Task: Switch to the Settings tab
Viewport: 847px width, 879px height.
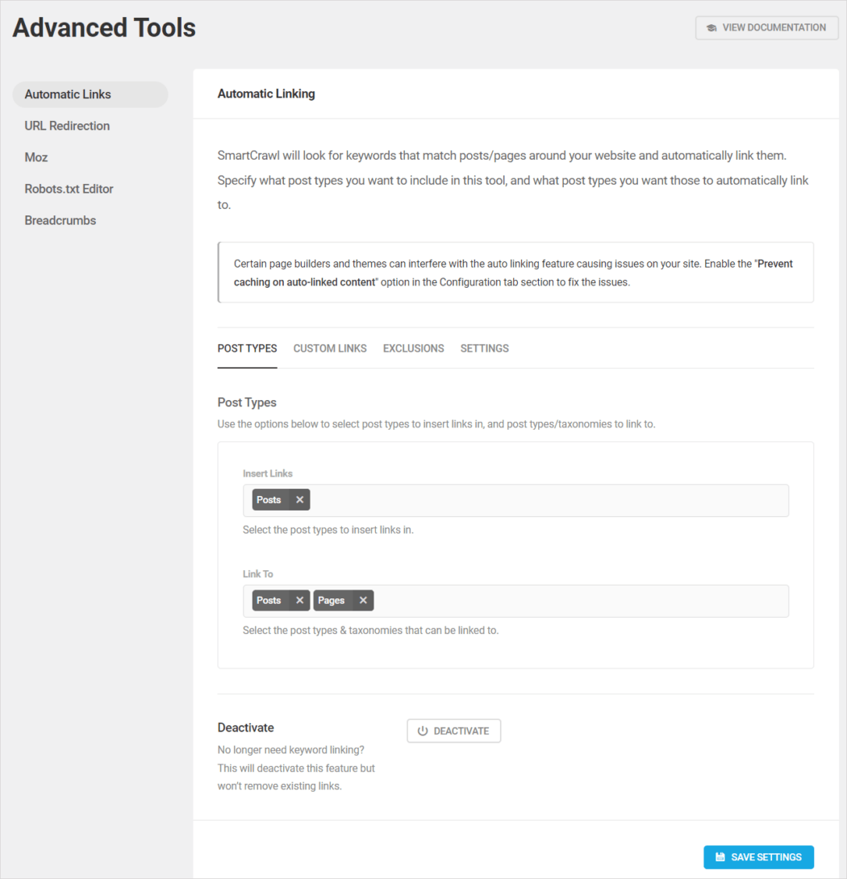Action: click(x=485, y=348)
